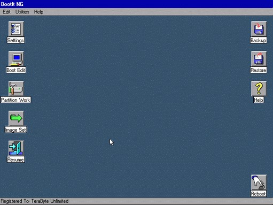Open the Partition Work hammer icon
The height and width of the screenshot is (205, 273).
tap(16, 88)
